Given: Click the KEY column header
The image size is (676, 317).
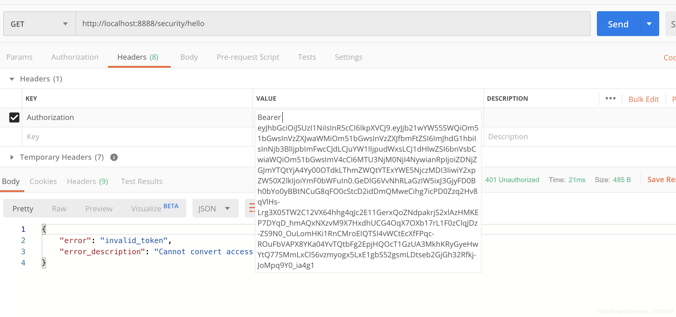Looking at the screenshot, I should (31, 99).
